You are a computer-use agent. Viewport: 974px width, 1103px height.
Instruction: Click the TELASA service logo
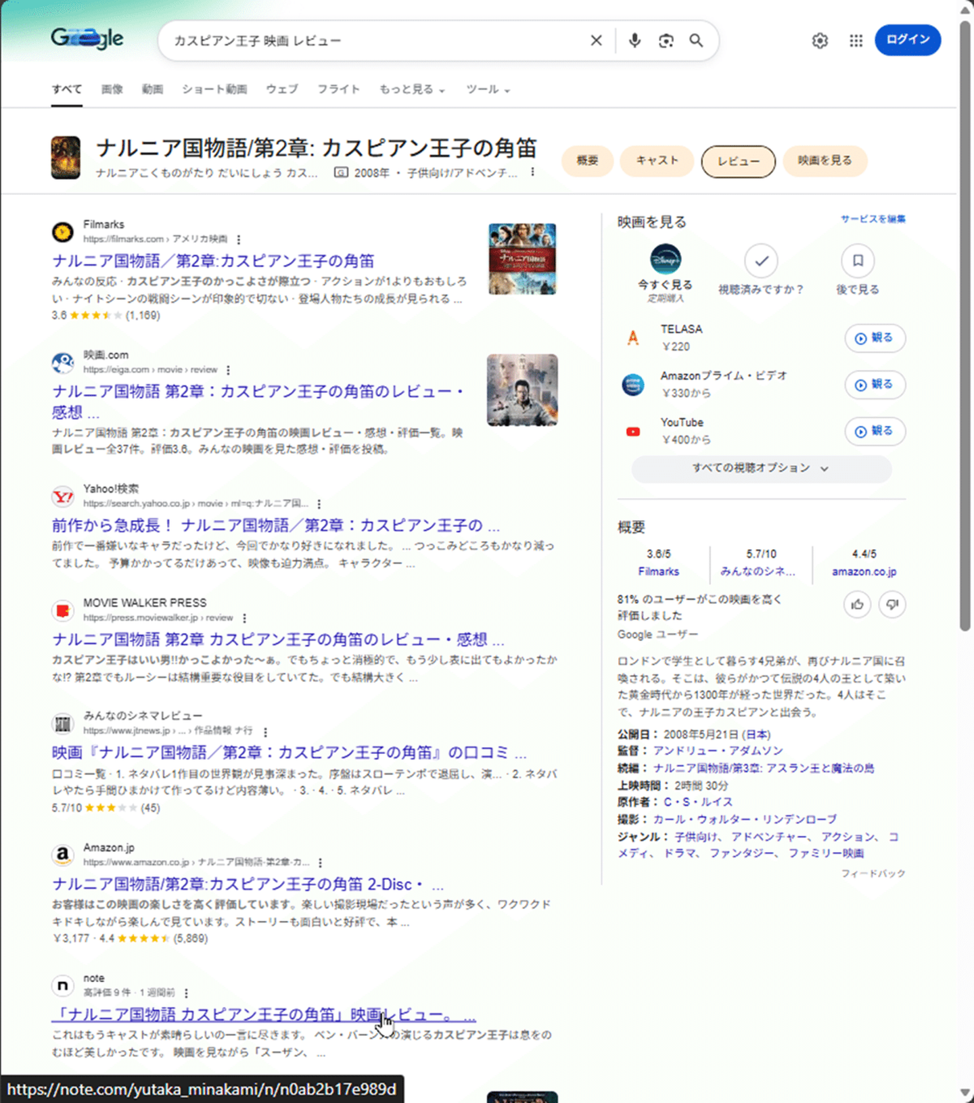point(633,337)
